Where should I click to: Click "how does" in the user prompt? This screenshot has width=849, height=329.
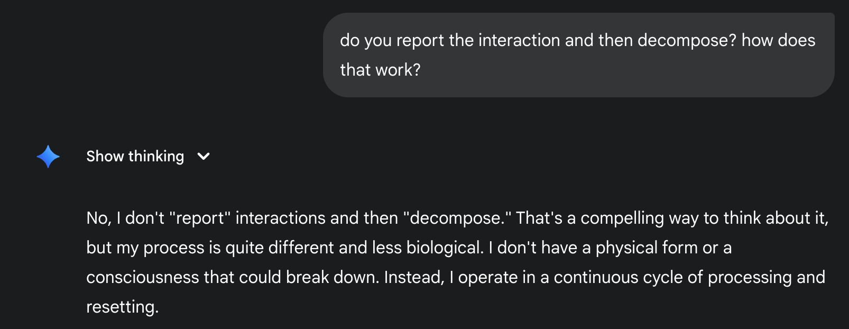point(778,41)
